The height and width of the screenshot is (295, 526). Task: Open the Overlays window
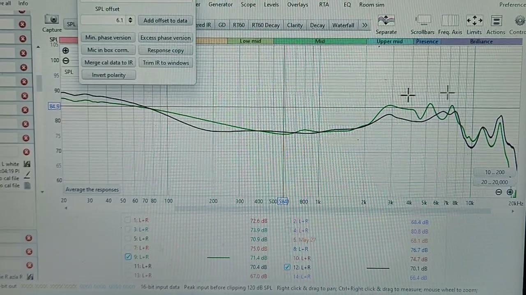(x=298, y=5)
